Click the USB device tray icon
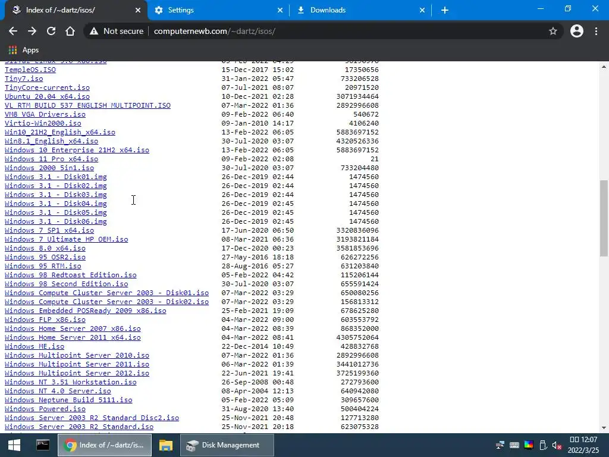Viewport: 609px width, 457px height. (543, 445)
